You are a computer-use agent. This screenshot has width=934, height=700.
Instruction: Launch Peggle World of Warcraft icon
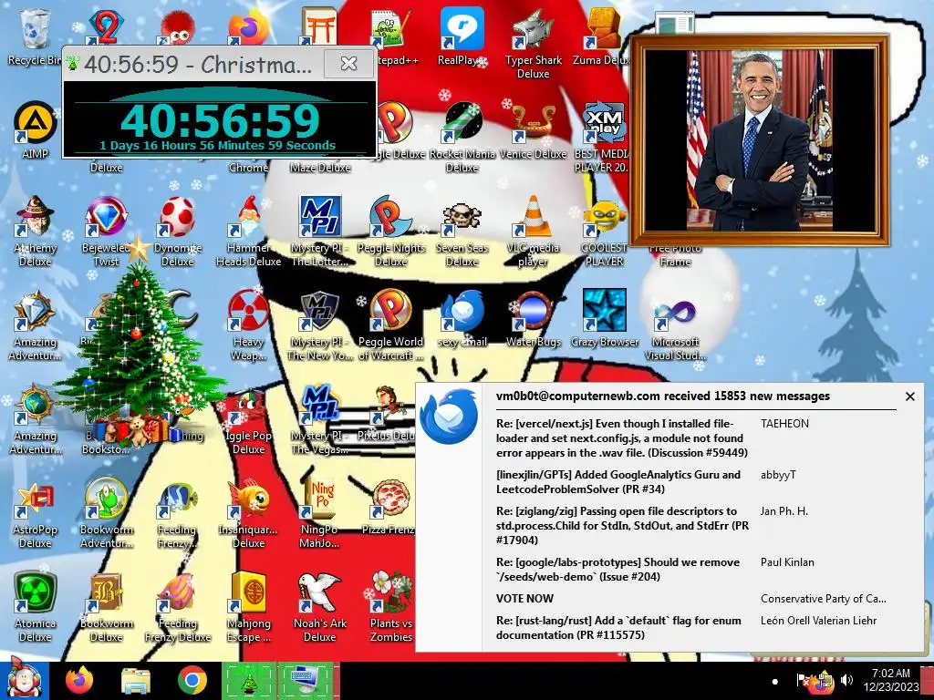click(390, 325)
